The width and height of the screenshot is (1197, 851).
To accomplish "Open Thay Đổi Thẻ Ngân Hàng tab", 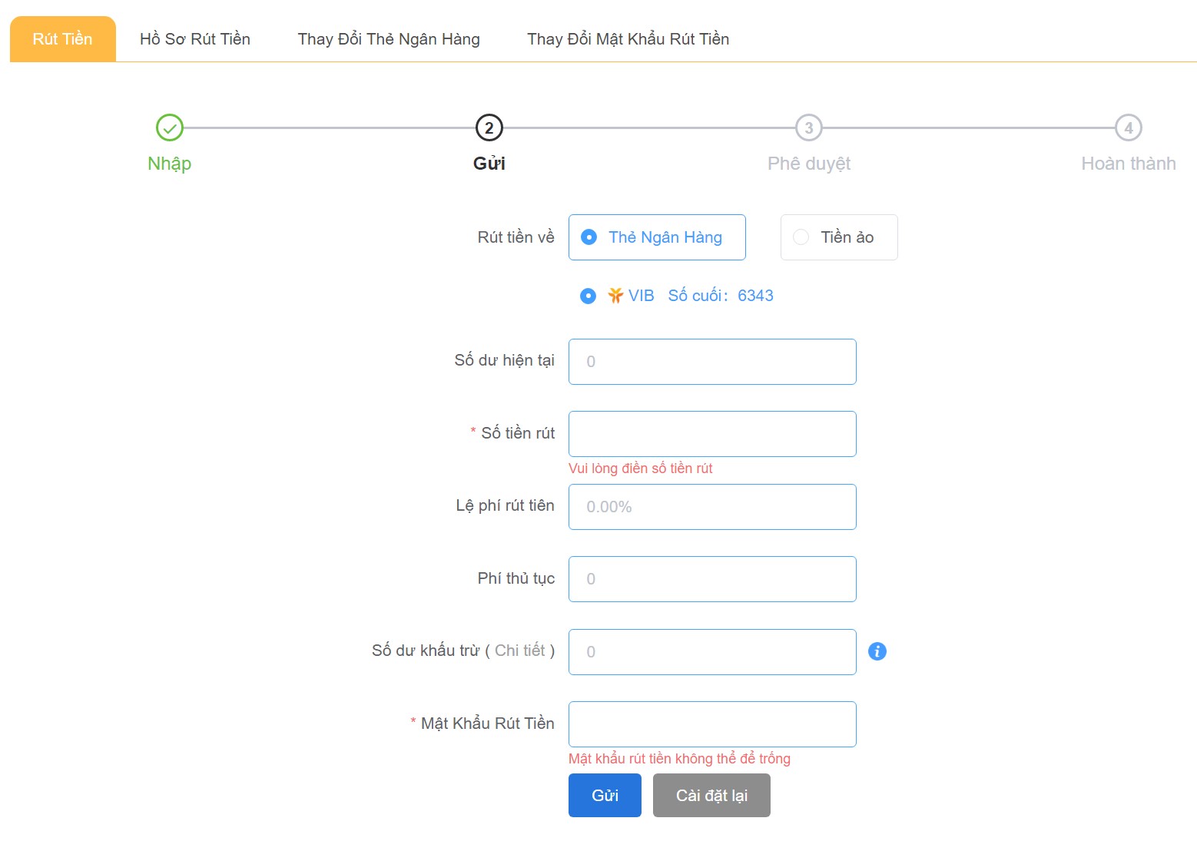I will pos(389,39).
